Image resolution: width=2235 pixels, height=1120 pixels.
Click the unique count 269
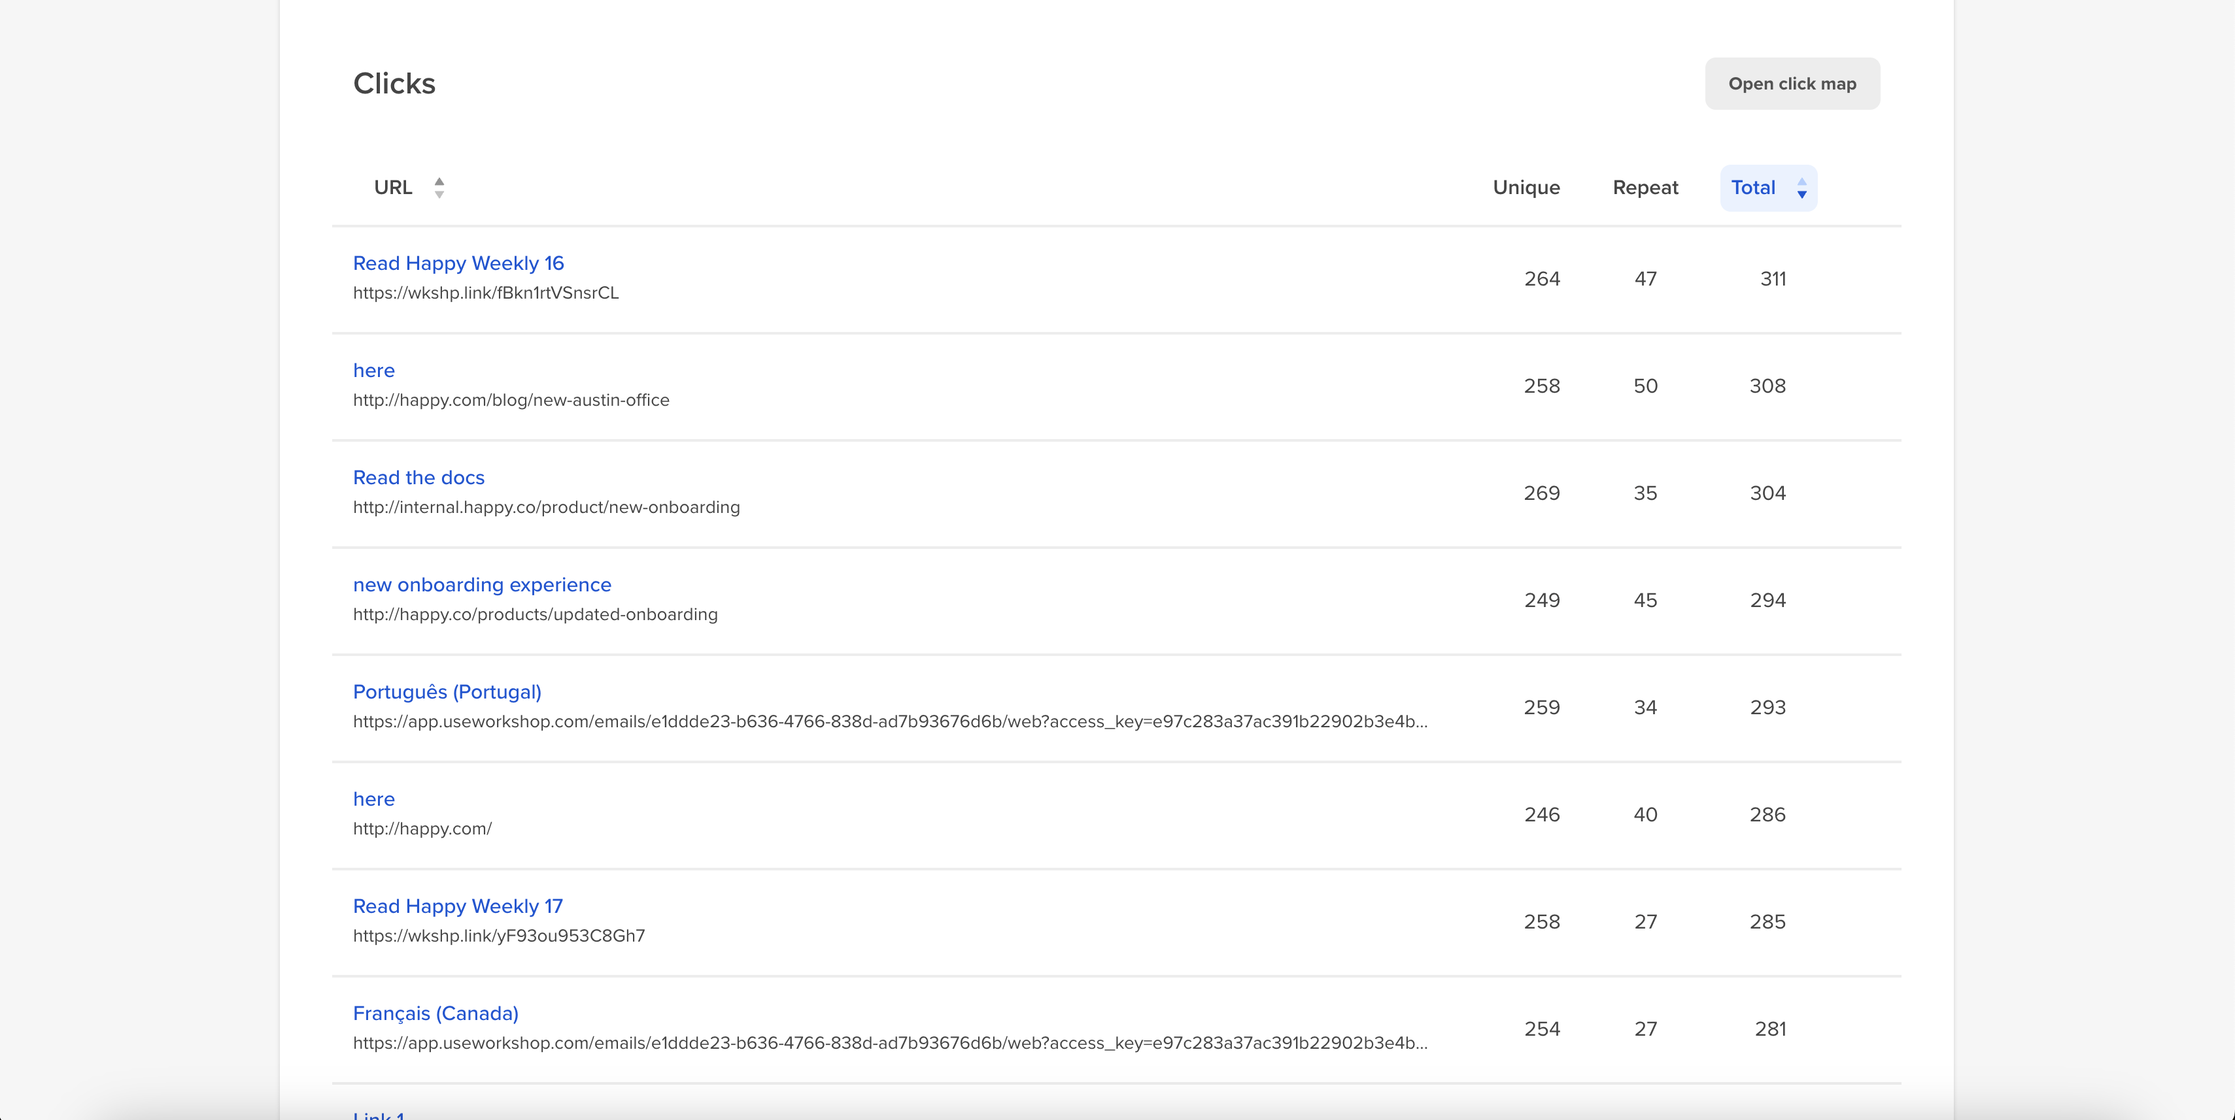(x=1542, y=493)
